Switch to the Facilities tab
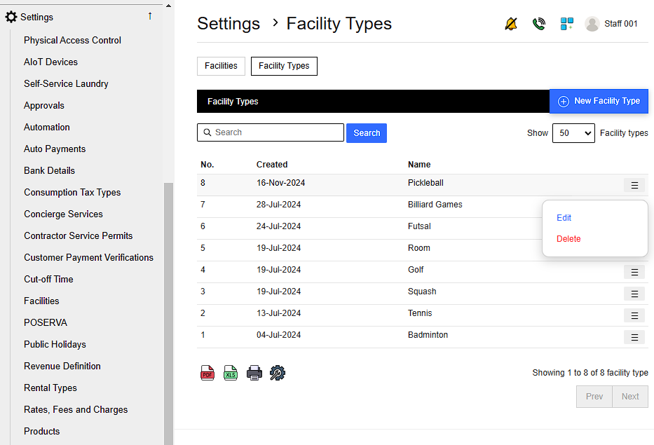This screenshot has width=654, height=445. pyautogui.click(x=221, y=66)
